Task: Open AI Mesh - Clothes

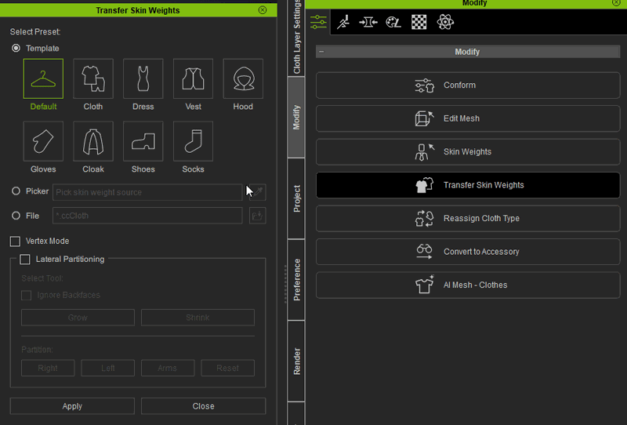Action: tap(468, 285)
